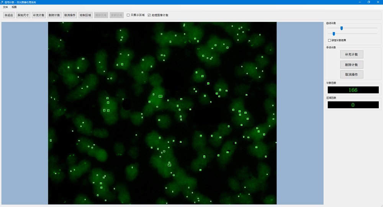Click the lower 自动计数 slider handle
The image size is (383, 207).
pos(334,34)
